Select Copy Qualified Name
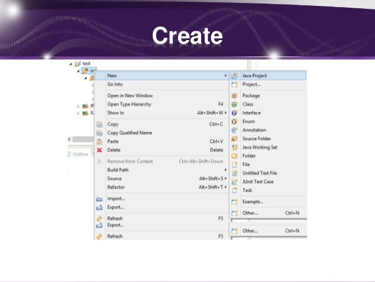This screenshot has width=375, height=282. click(162, 132)
